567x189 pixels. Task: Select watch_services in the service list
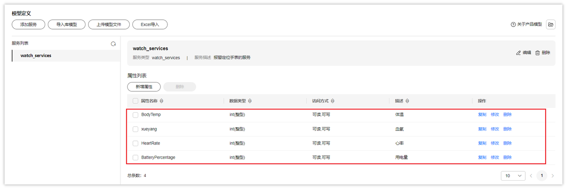coord(66,56)
